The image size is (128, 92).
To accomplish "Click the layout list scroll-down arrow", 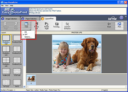I will pyautogui.click(x=24, y=87).
